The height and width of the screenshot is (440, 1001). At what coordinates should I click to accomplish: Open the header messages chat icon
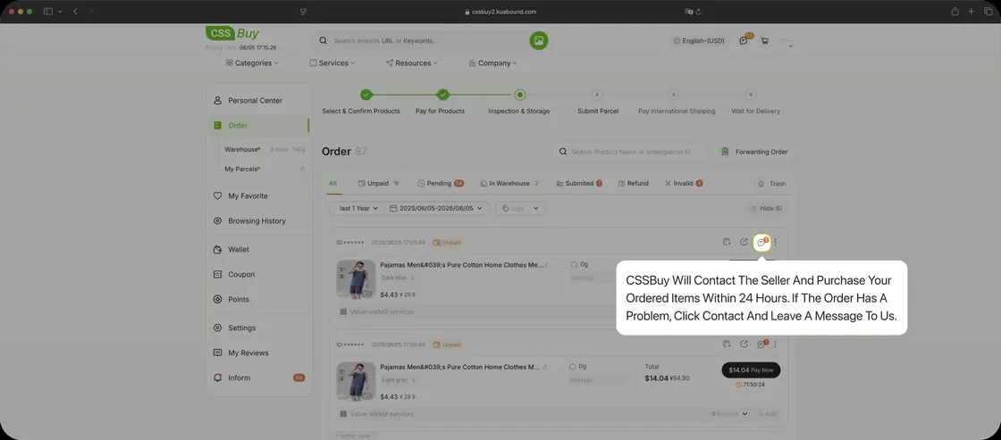[744, 40]
